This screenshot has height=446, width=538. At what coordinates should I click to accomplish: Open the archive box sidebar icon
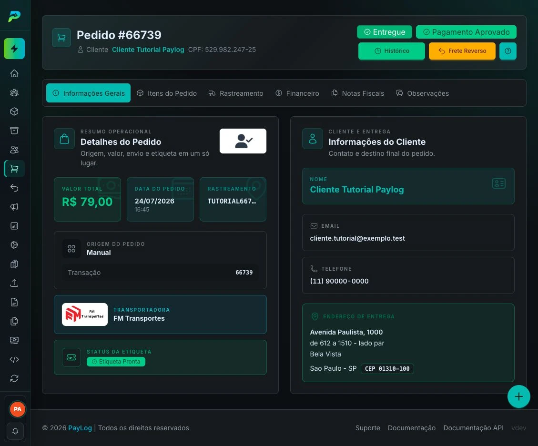pos(14,131)
